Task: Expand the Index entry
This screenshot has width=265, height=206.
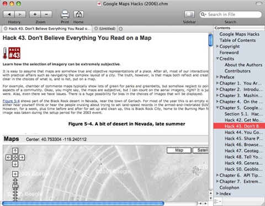Action: (x=218, y=193)
